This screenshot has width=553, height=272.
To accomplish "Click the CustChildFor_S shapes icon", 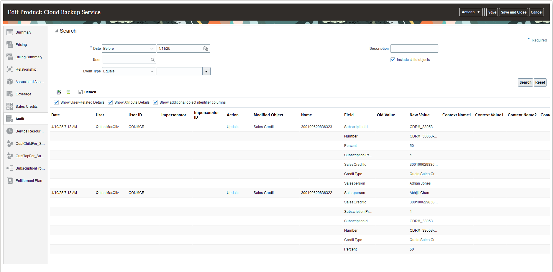I will point(10,143).
